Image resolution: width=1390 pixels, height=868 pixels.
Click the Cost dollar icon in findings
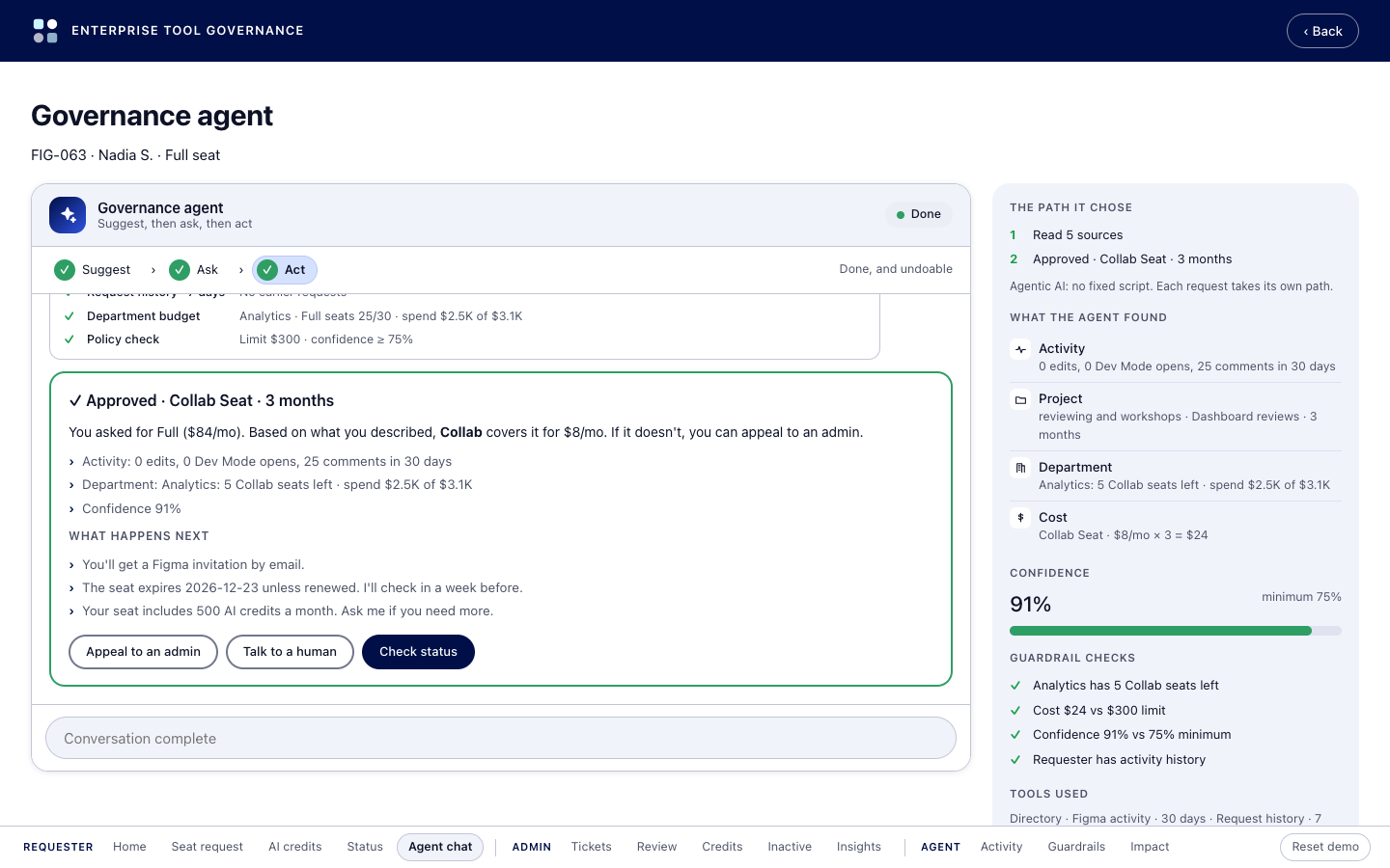(1020, 518)
